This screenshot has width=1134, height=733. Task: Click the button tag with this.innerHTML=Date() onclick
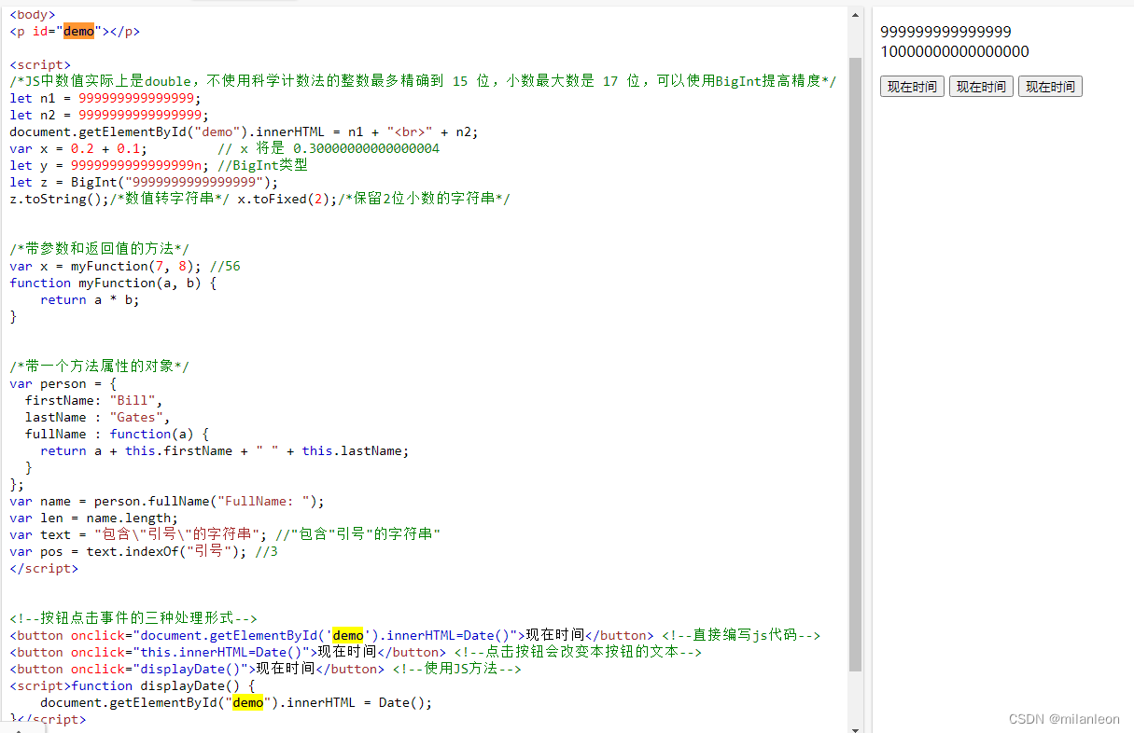point(228,652)
